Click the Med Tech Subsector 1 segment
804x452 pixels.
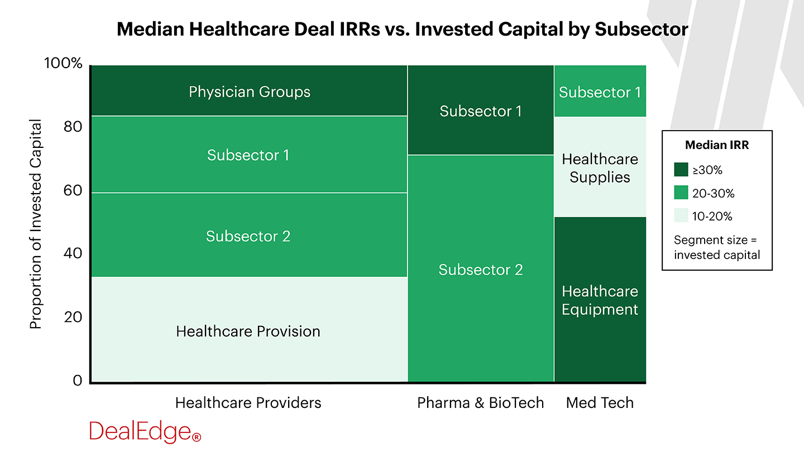[x=600, y=92]
